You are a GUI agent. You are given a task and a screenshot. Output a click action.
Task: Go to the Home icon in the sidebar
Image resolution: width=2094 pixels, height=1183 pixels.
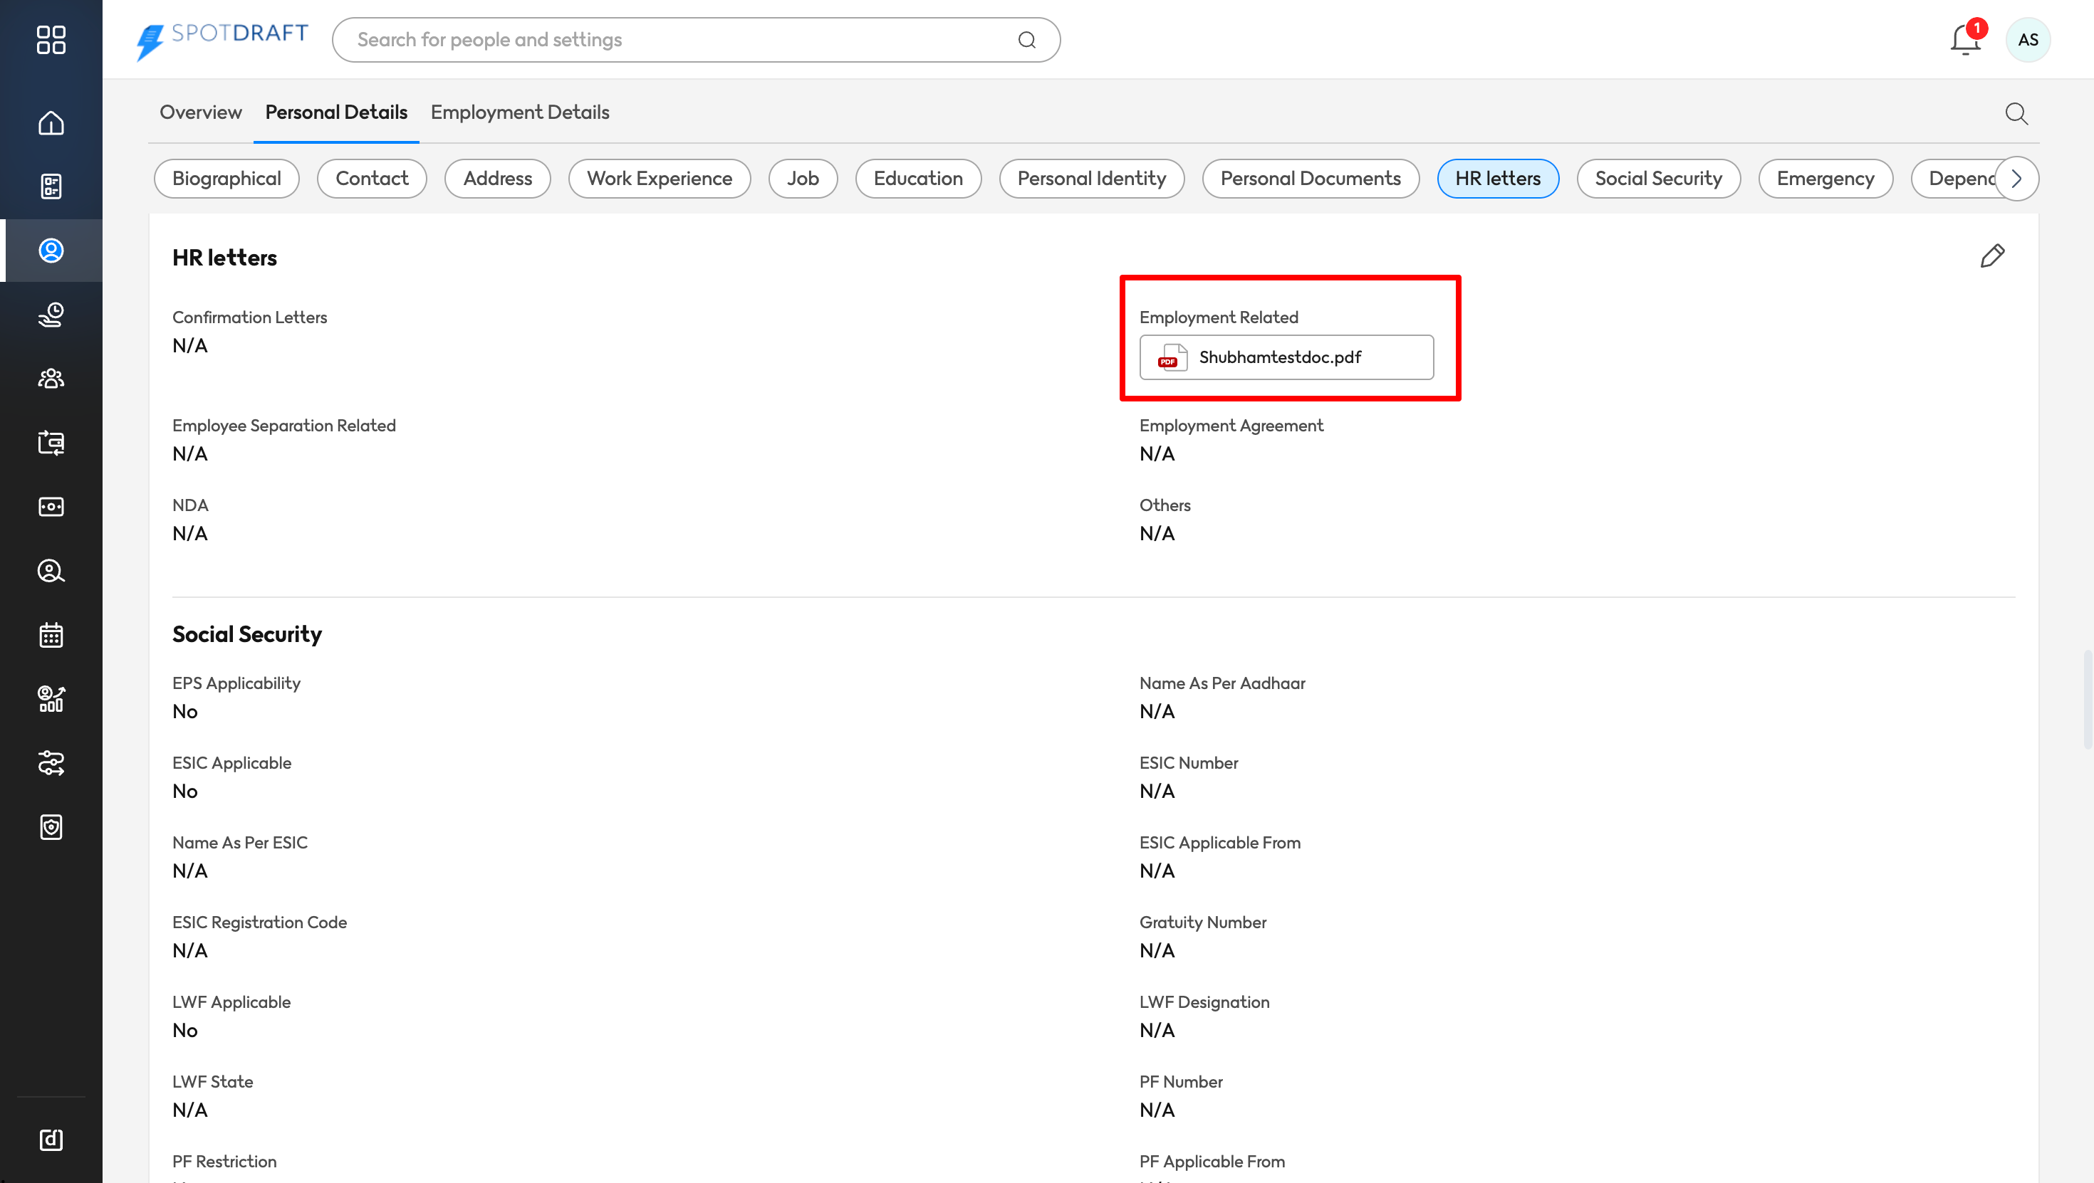point(51,122)
